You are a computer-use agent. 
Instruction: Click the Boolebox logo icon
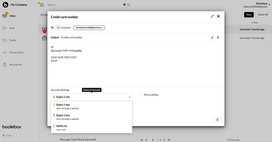pos(5,5)
